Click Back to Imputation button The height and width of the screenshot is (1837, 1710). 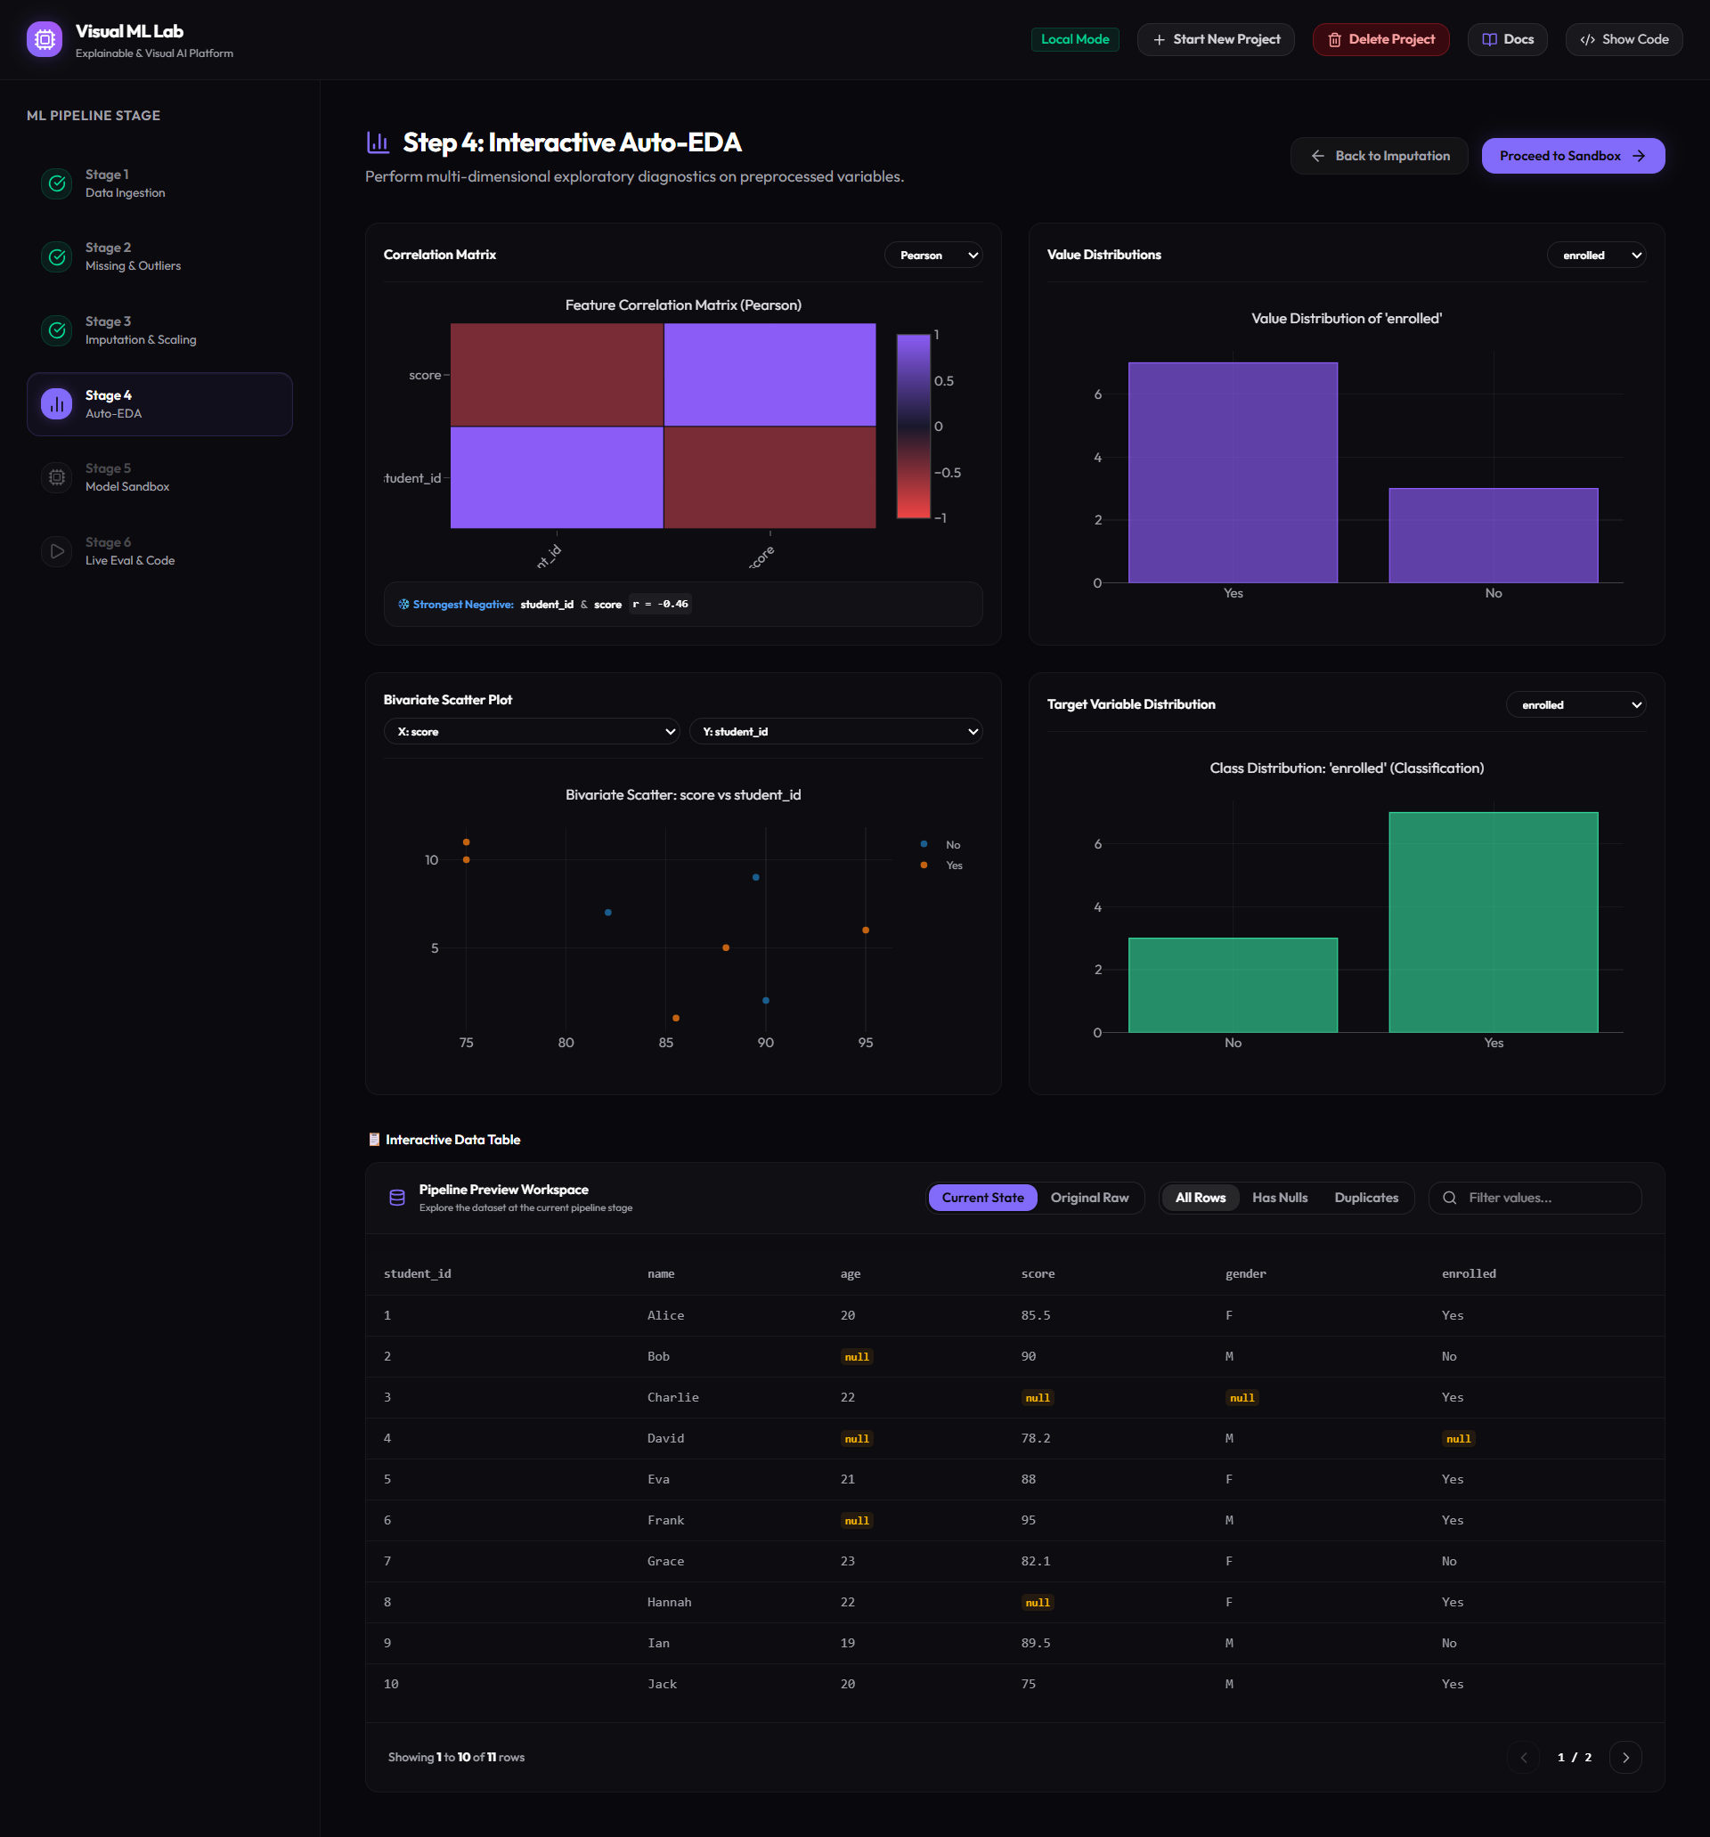pos(1379,156)
